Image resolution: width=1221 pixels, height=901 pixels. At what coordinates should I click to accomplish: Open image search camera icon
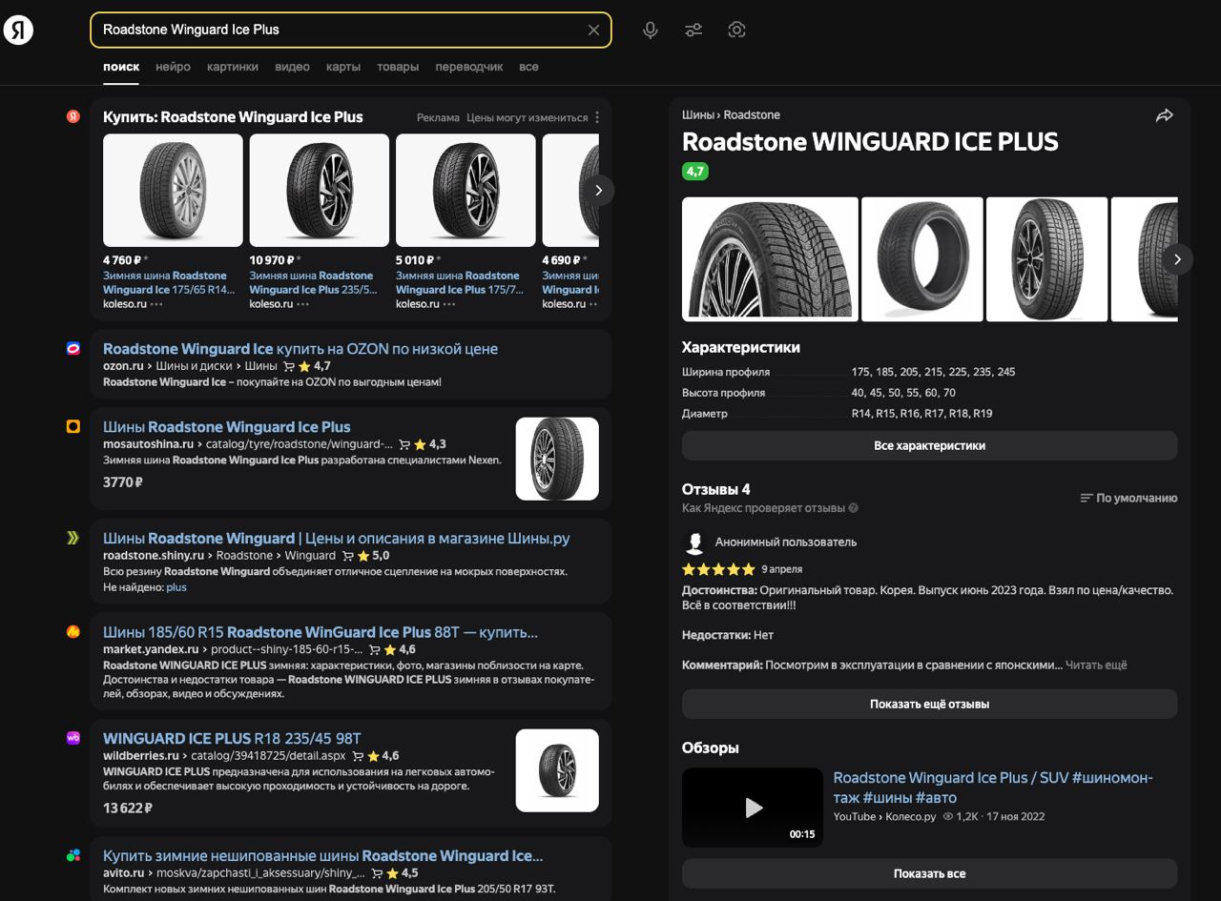point(736,30)
